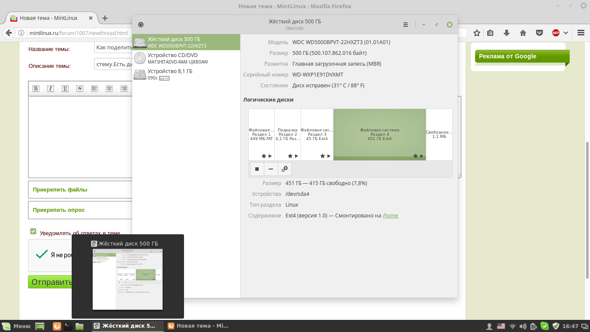Screen dimensions: 590x332
Task: Select partition Раздел 3 45 ГБ Ext4
Action: [317, 134]
